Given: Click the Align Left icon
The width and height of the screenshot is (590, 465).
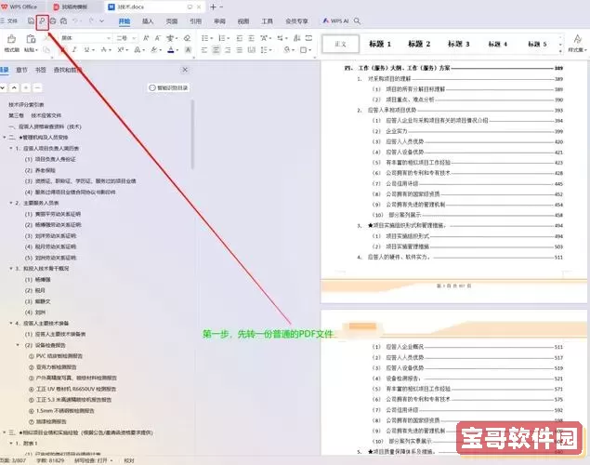Looking at the screenshot, I should [x=204, y=49].
